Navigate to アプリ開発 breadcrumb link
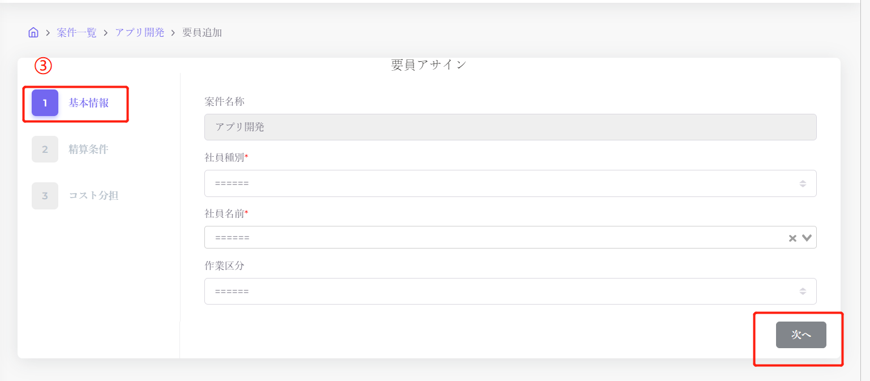870x381 pixels. (140, 32)
